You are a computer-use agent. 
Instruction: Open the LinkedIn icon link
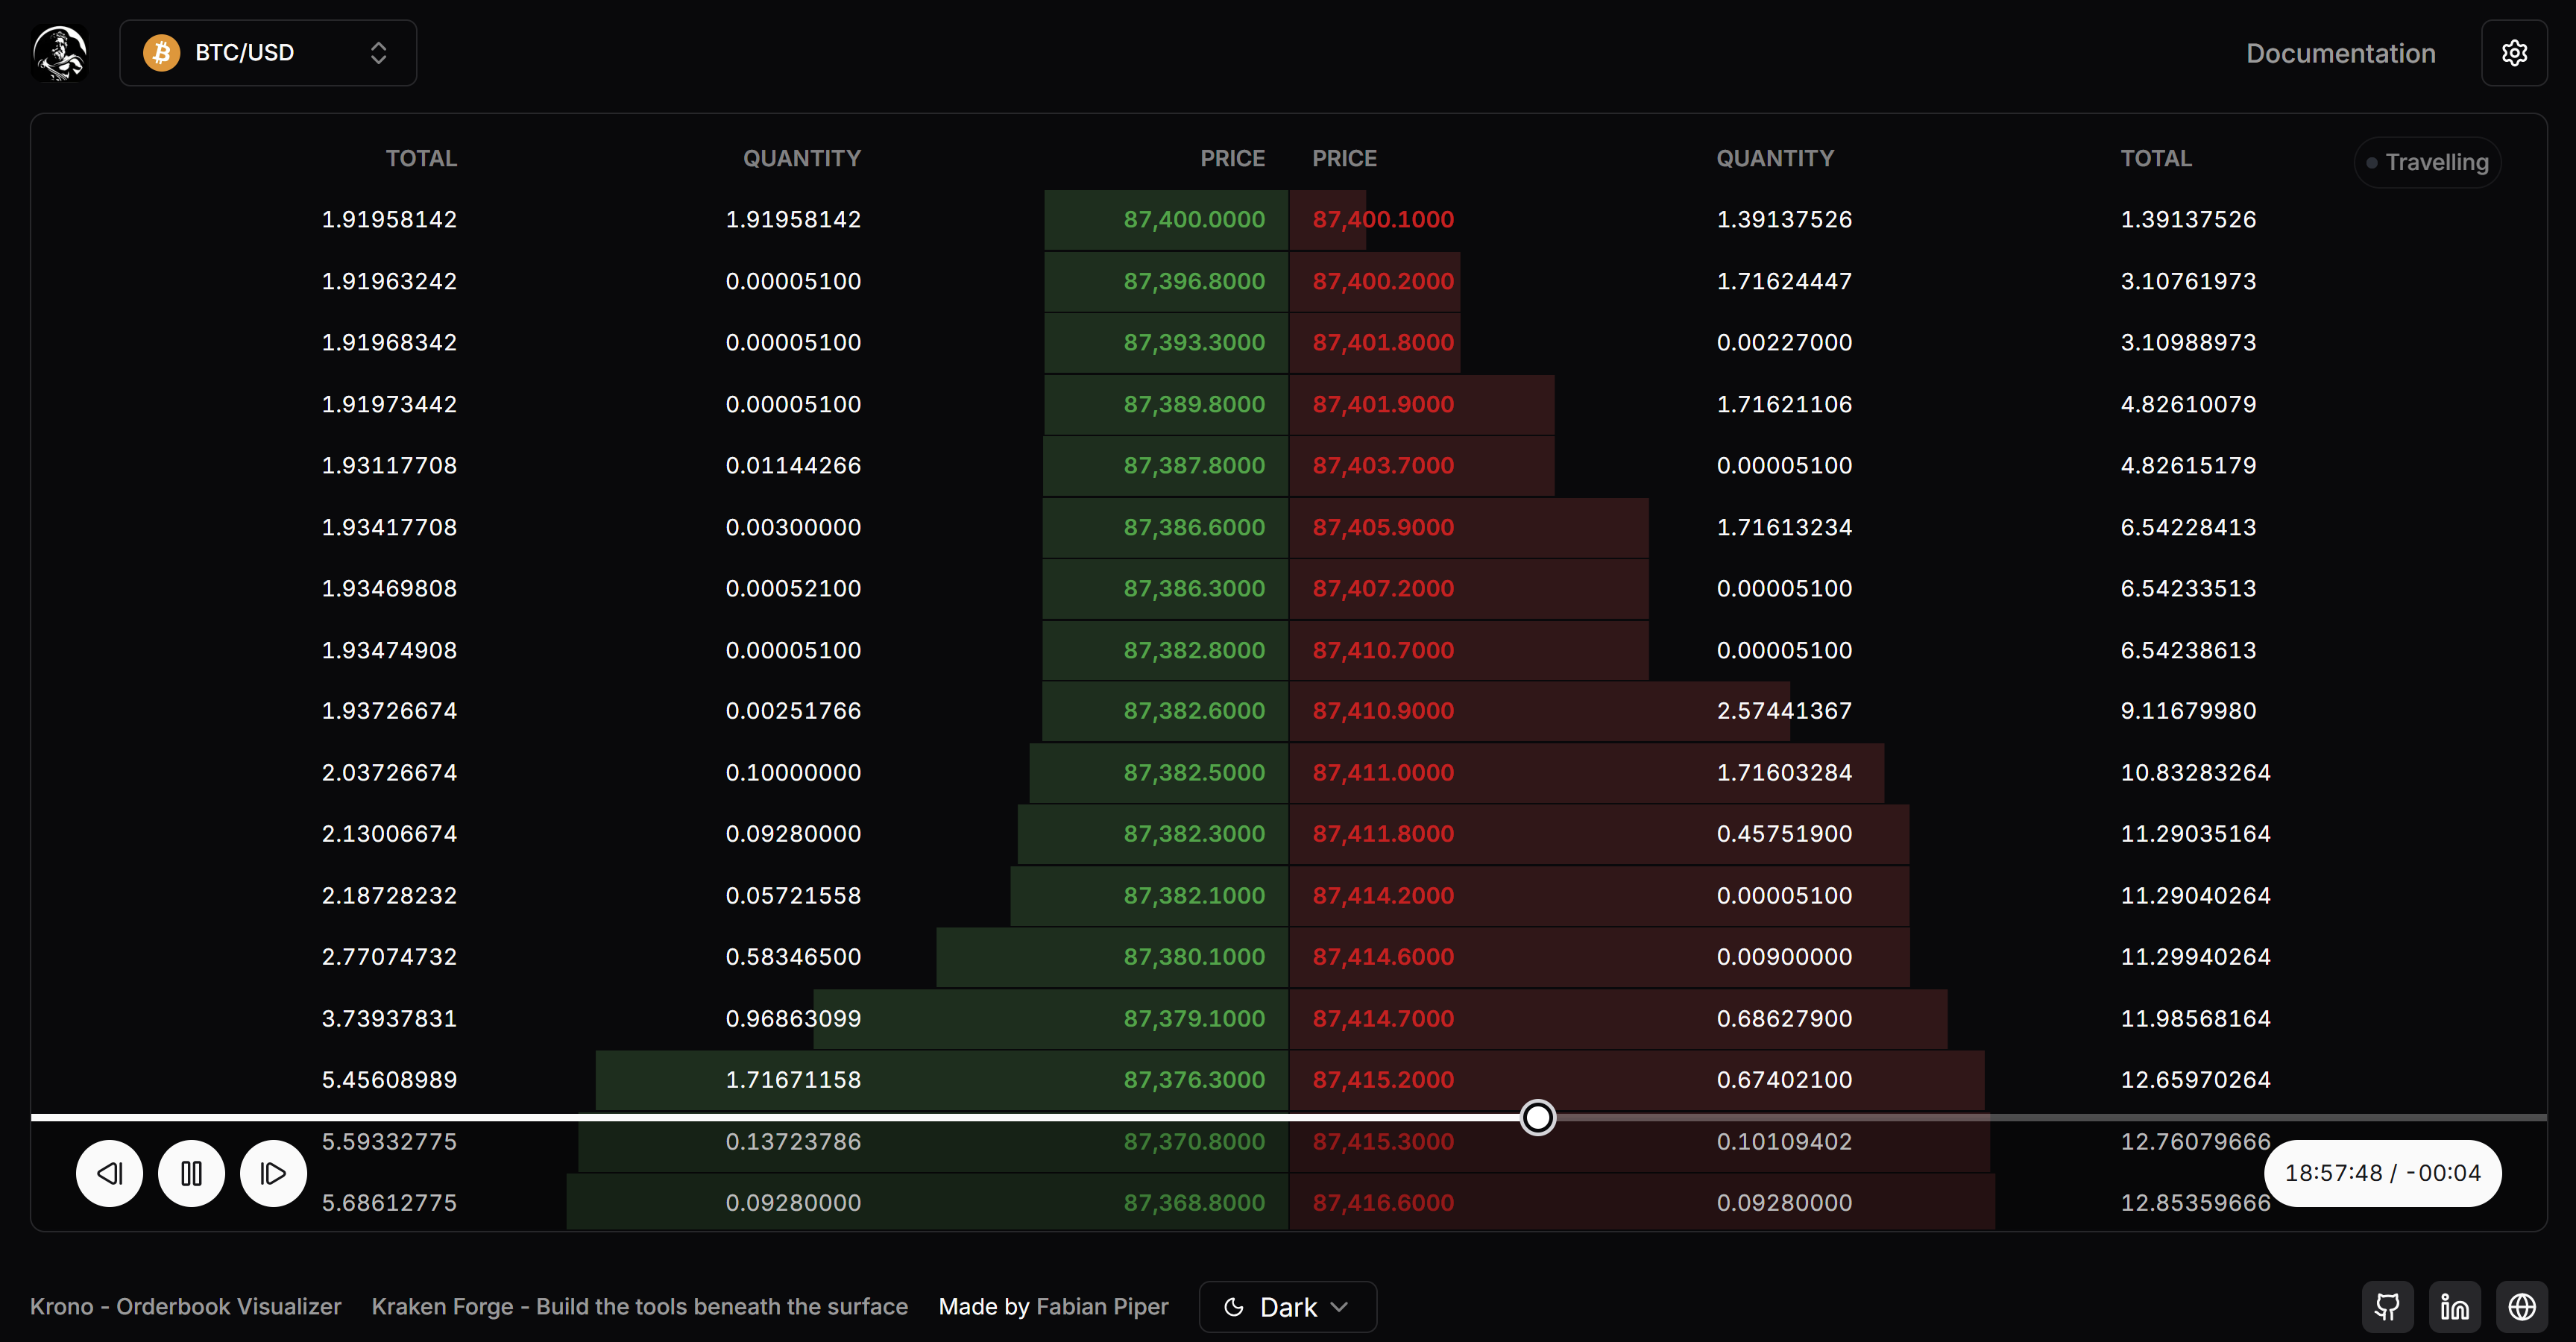coord(2454,1306)
